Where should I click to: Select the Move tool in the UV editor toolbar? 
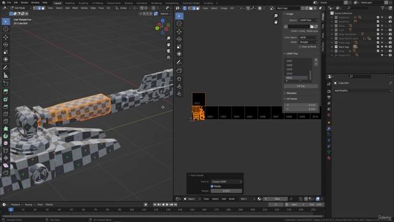pyautogui.click(x=179, y=31)
